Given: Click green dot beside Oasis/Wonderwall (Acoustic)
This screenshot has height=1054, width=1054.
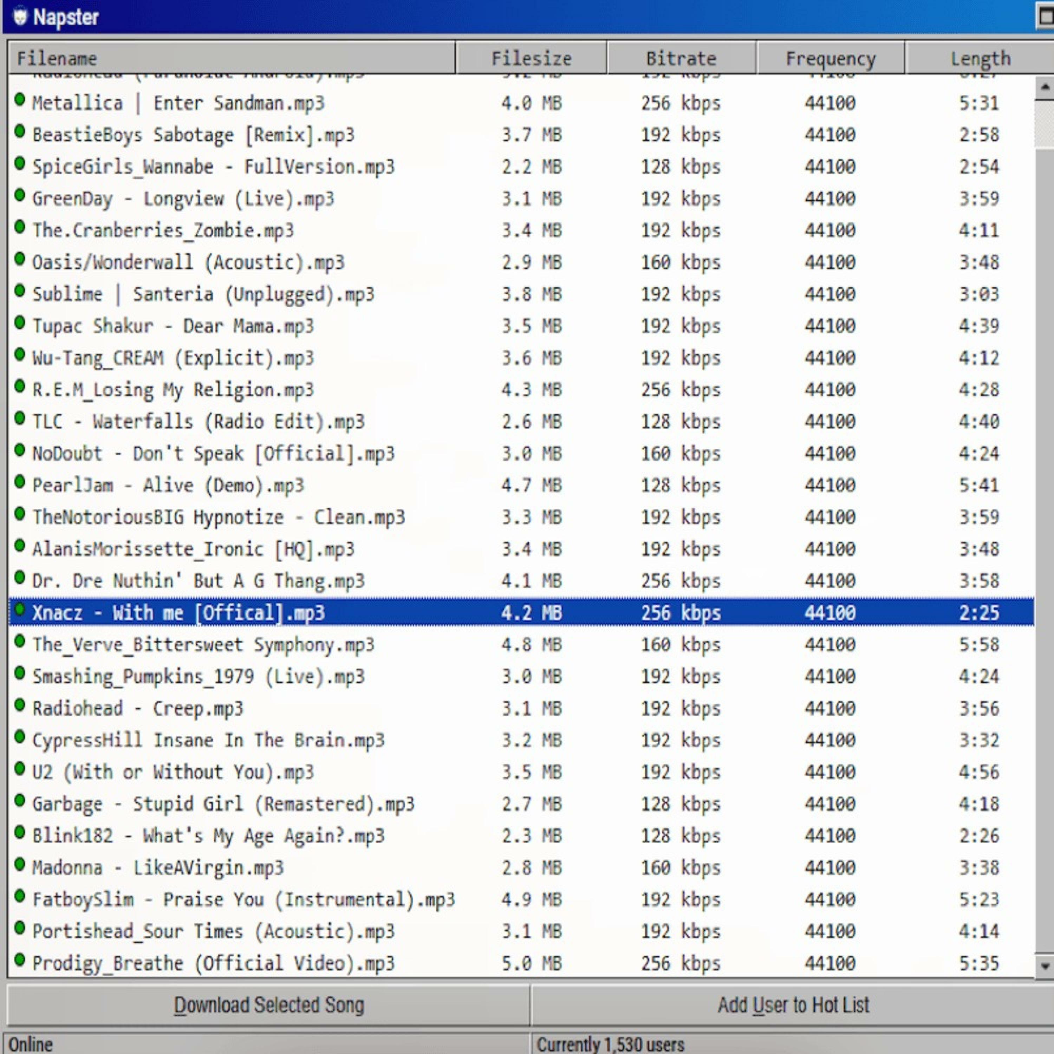Looking at the screenshot, I should [20, 259].
